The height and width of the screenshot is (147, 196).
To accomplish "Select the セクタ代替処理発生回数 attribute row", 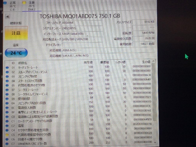I will [78, 130].
